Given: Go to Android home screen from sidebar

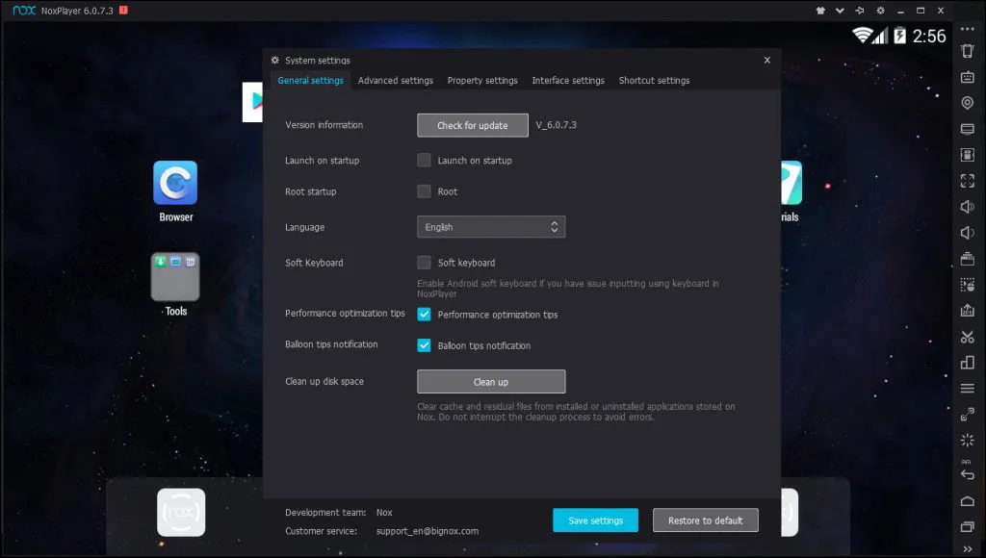Looking at the screenshot, I should 967,500.
